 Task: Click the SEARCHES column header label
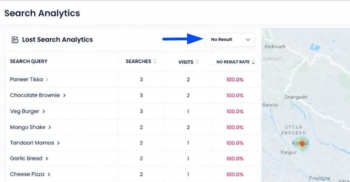(x=138, y=62)
